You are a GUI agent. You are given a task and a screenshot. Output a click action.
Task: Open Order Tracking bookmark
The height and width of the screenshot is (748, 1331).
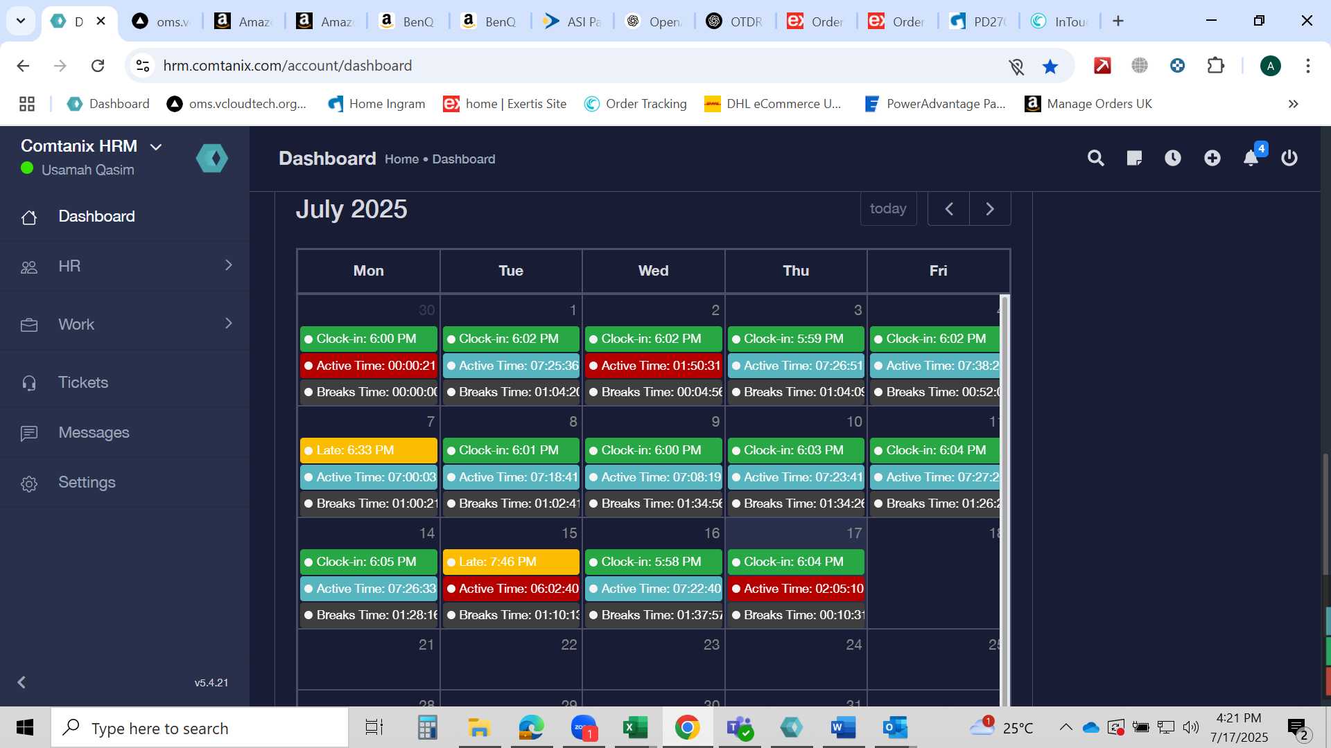point(636,104)
